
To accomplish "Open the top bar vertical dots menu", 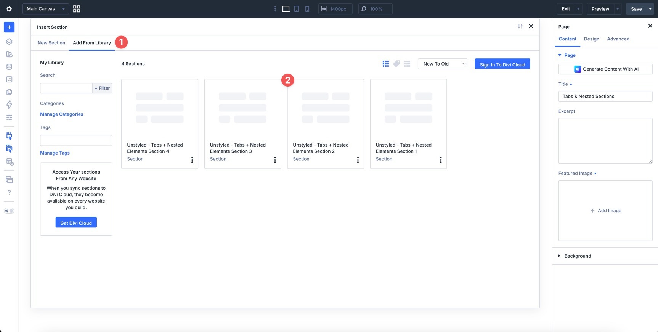I will pyautogui.click(x=275, y=9).
